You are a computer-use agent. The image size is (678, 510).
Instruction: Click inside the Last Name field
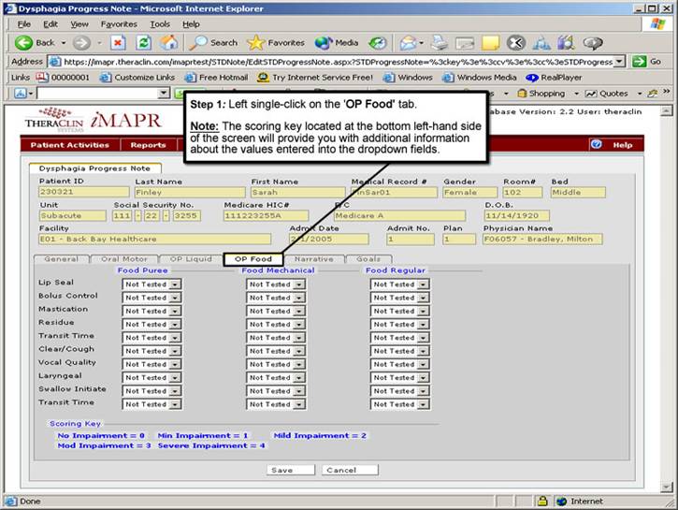tap(188, 193)
